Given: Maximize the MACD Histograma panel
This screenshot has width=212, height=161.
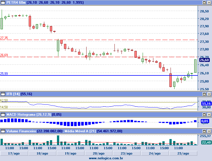Looking at the screenshot, I should tap(204, 115).
